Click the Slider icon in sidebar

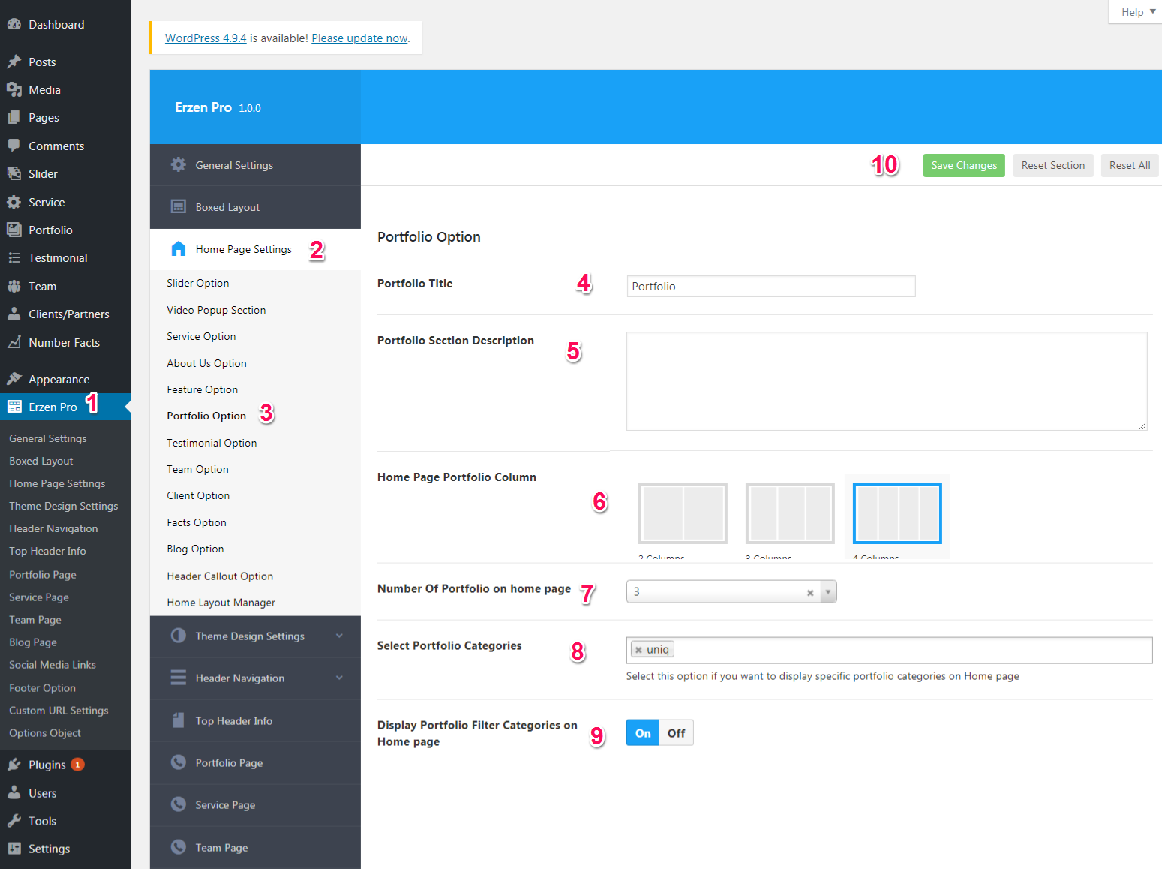click(14, 173)
